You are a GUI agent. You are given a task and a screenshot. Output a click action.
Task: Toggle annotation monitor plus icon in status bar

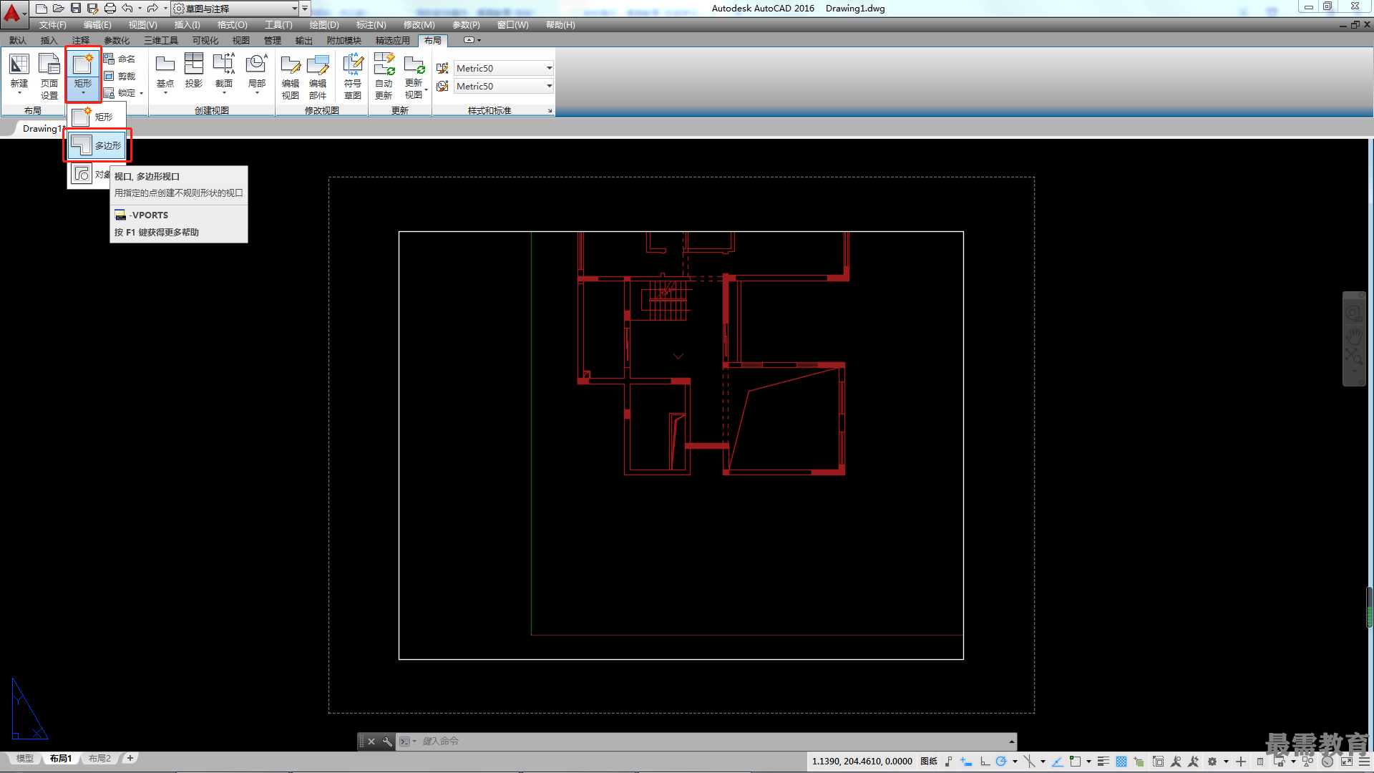(x=1241, y=762)
